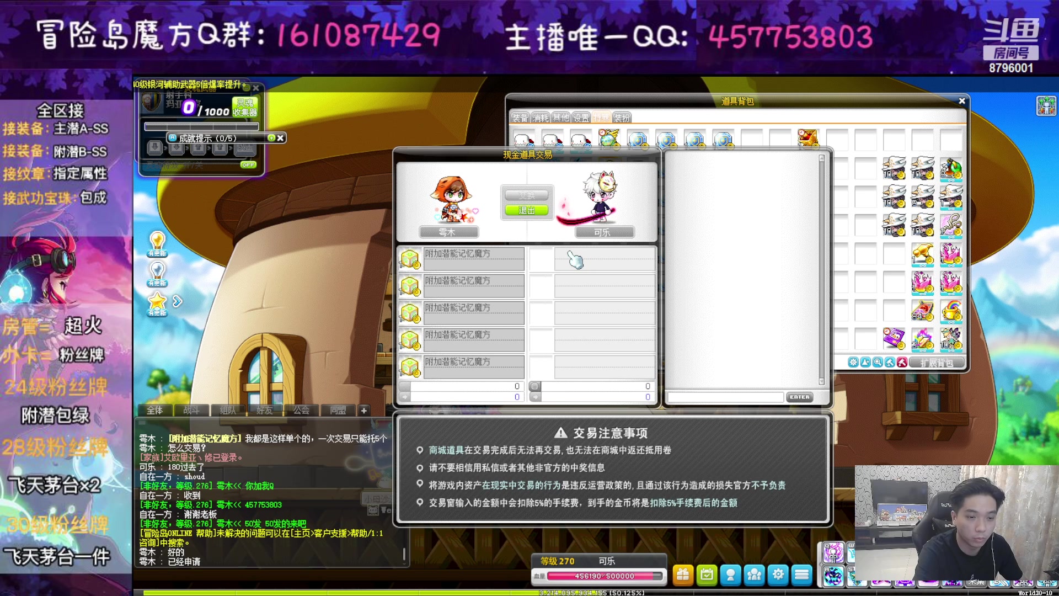Switch inventory to 其他 tab
Image resolution: width=1059 pixels, height=596 pixels.
(561, 118)
